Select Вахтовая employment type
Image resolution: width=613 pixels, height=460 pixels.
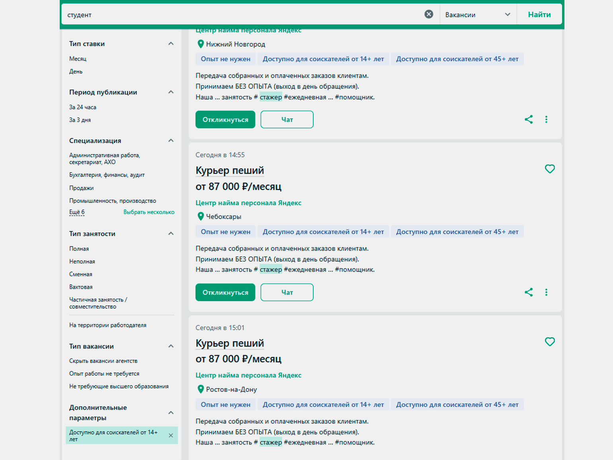tap(81, 287)
